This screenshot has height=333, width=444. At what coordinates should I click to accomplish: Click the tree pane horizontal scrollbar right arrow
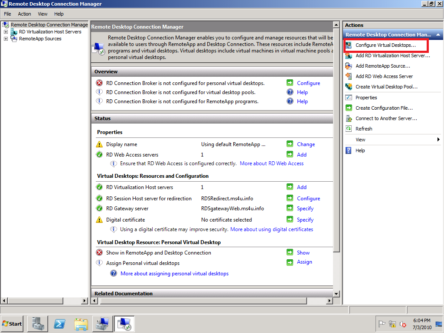pyautogui.click(x=85, y=301)
